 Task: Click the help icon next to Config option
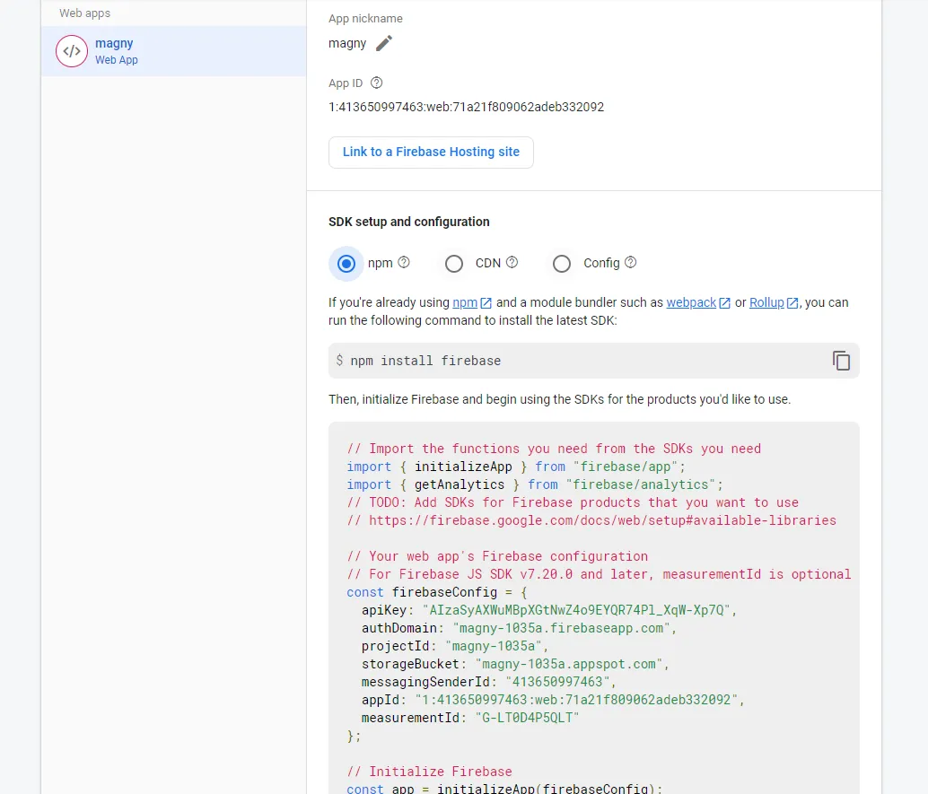click(630, 263)
